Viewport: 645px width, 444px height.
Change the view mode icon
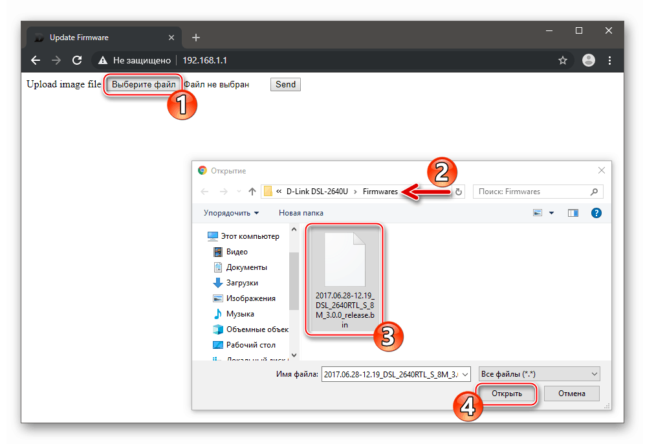(x=538, y=213)
